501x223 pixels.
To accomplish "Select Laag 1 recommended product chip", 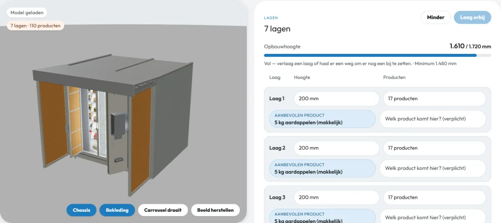I will click(x=322, y=119).
